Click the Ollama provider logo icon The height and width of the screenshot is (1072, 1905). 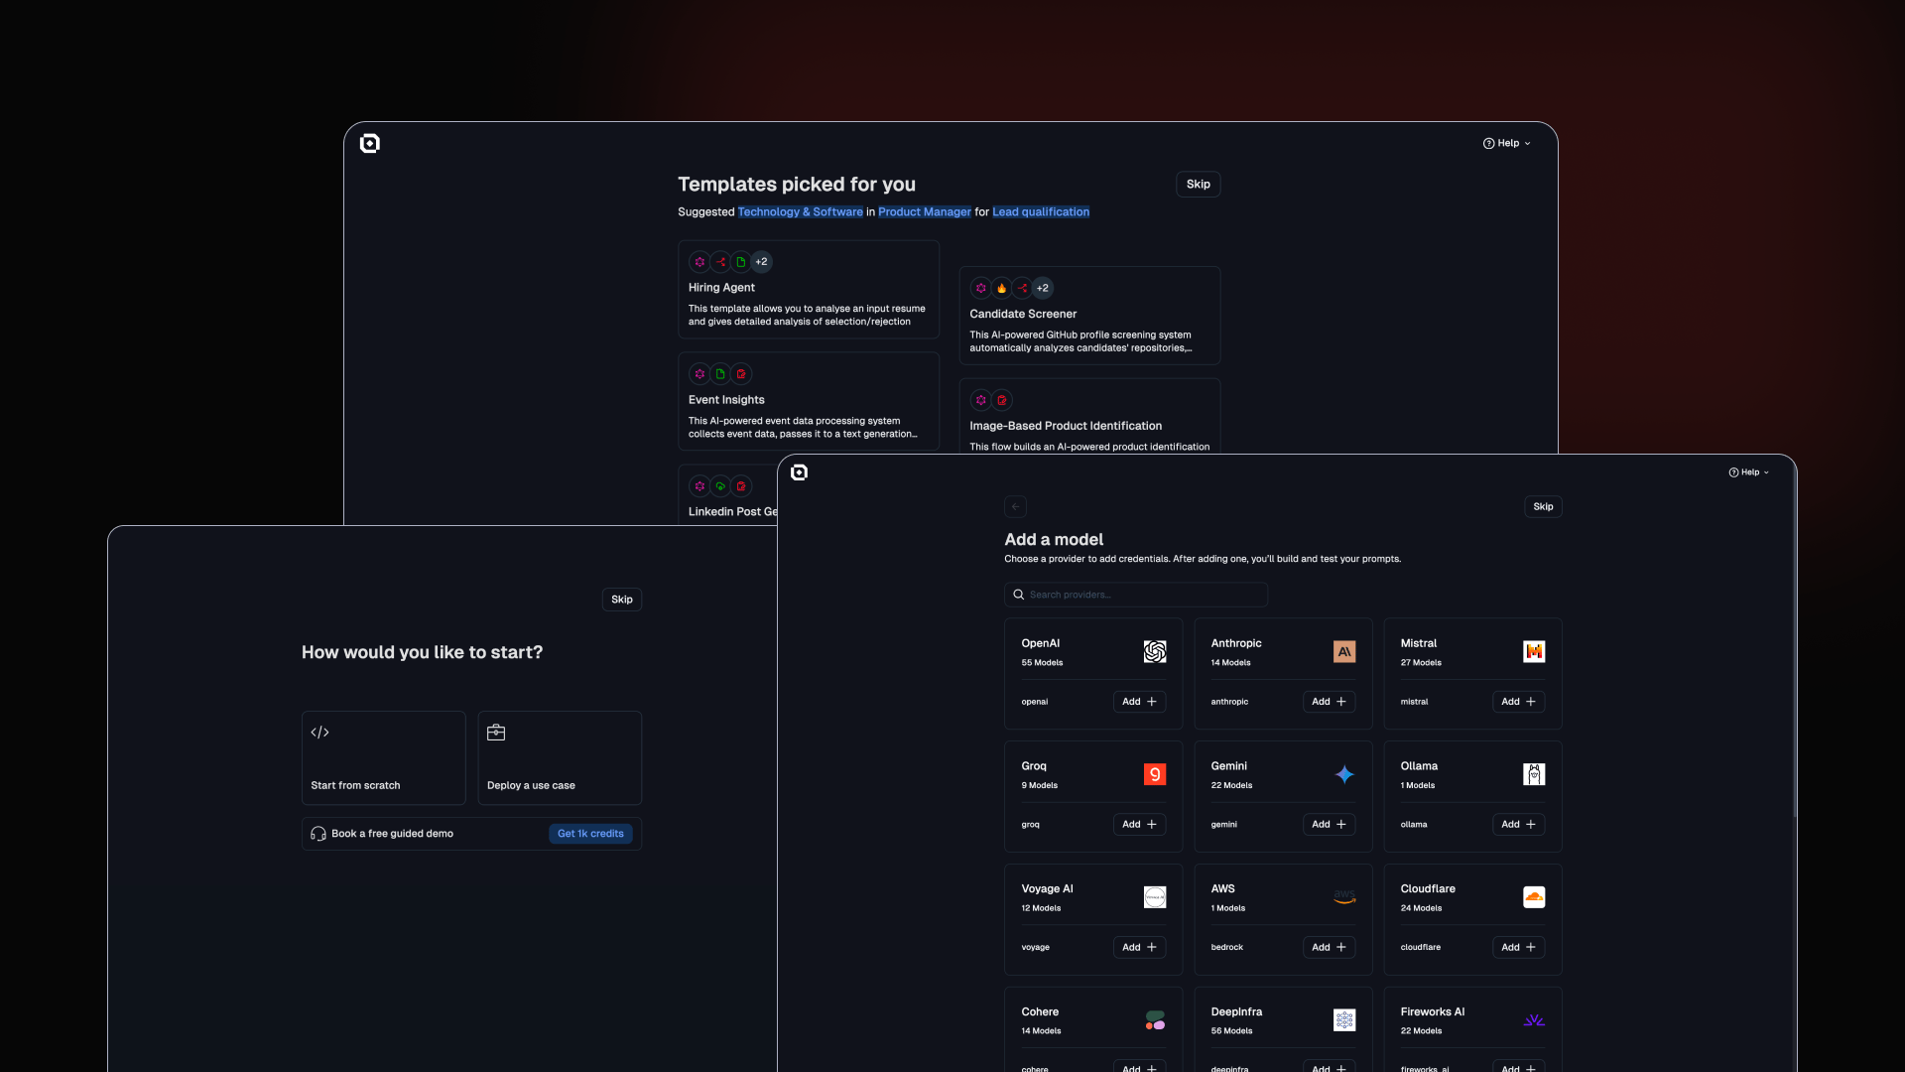click(x=1533, y=774)
